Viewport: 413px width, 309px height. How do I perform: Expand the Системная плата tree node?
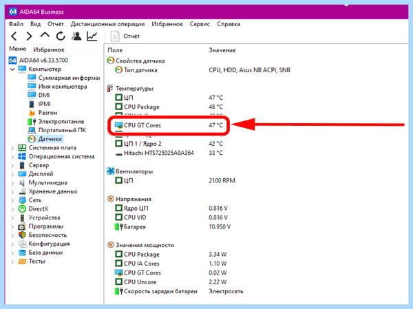12,148
